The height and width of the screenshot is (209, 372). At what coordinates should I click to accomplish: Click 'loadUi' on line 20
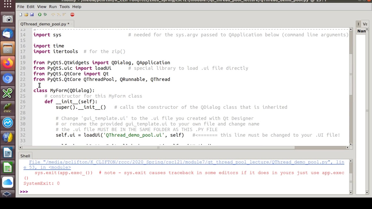click(103, 68)
